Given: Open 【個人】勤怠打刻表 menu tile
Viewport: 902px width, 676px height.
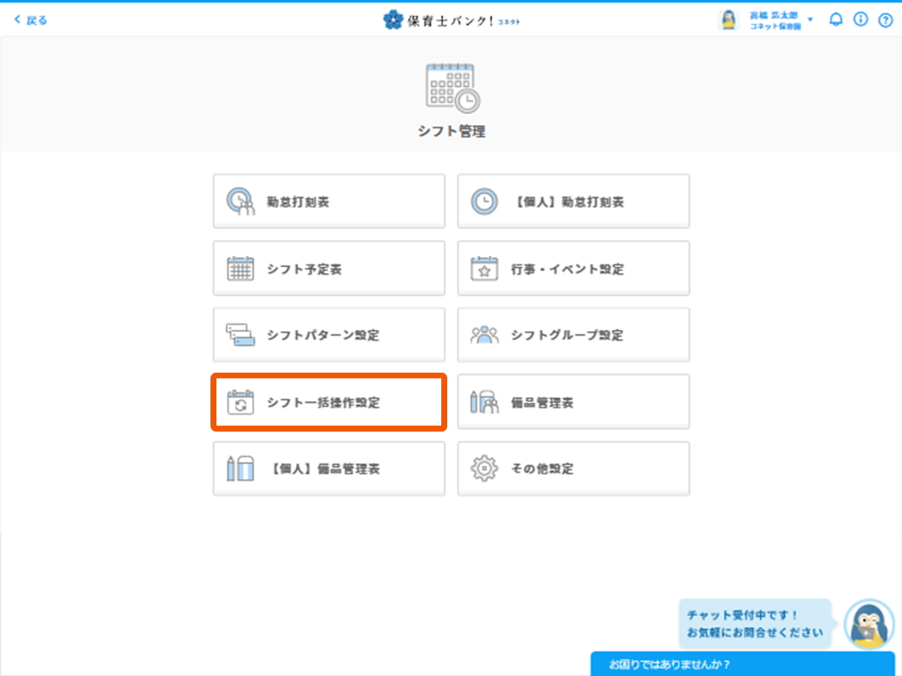Looking at the screenshot, I should pyautogui.click(x=573, y=202).
